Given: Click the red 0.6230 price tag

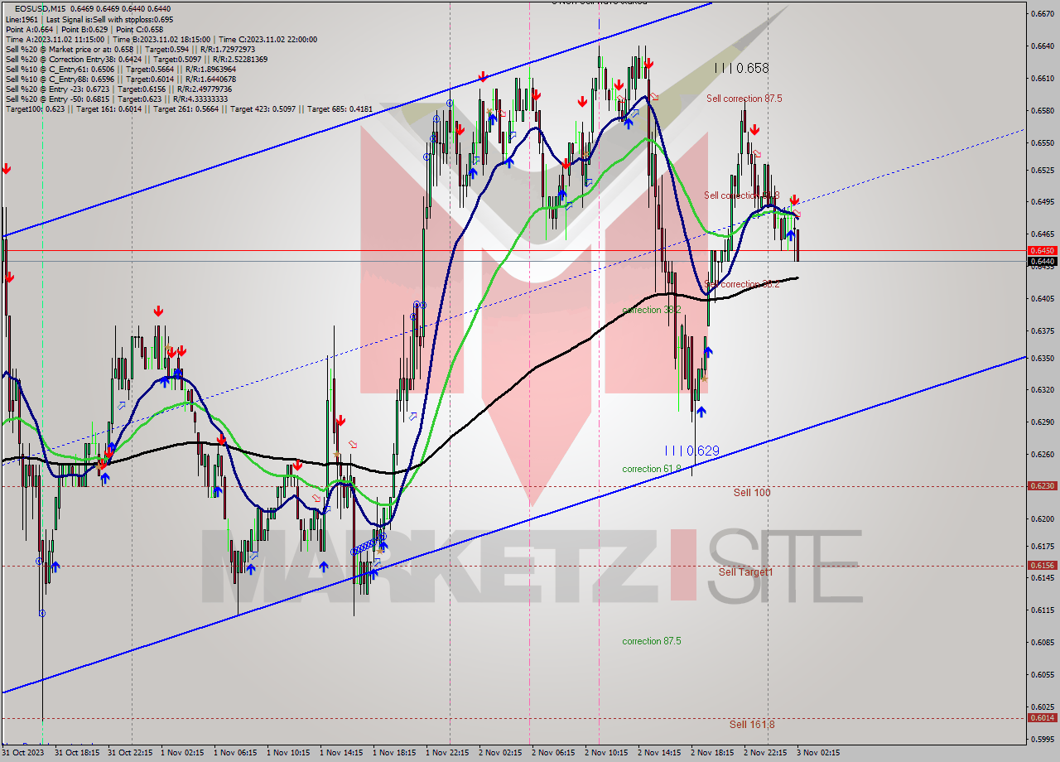Looking at the screenshot, I should pos(1042,486).
